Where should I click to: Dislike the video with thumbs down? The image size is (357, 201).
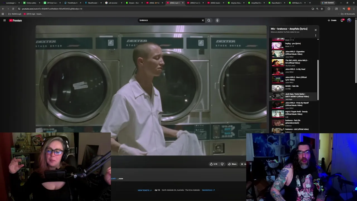(x=222, y=164)
